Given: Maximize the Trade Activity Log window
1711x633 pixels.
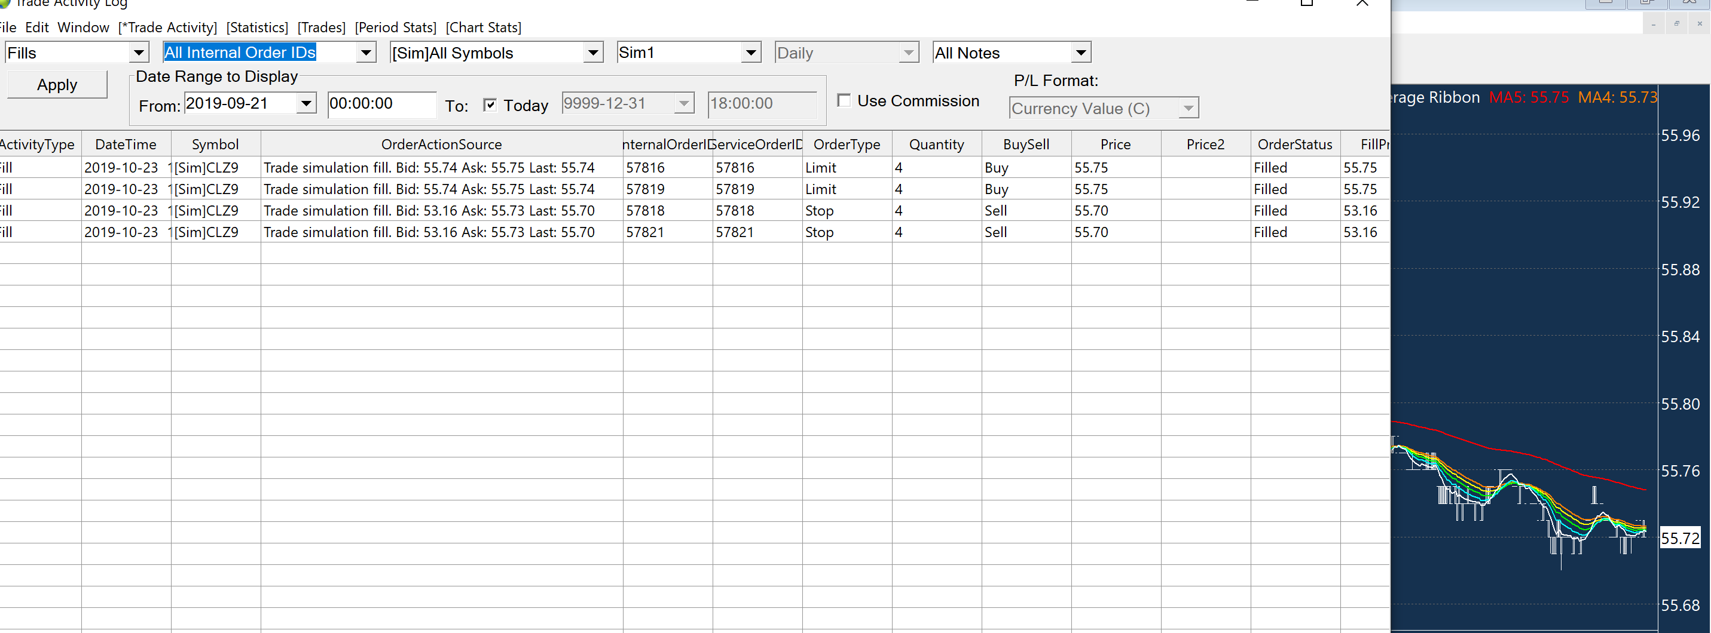Looking at the screenshot, I should coord(1306,2).
